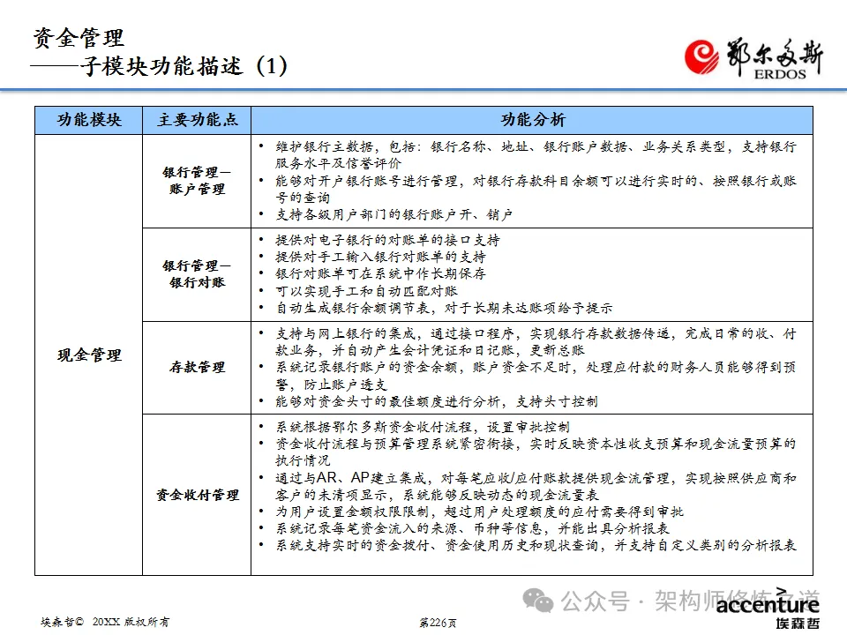The width and height of the screenshot is (847, 635).
Task: Click the footer text 埃森哲© 20XX 版权所有
Action: [105, 622]
